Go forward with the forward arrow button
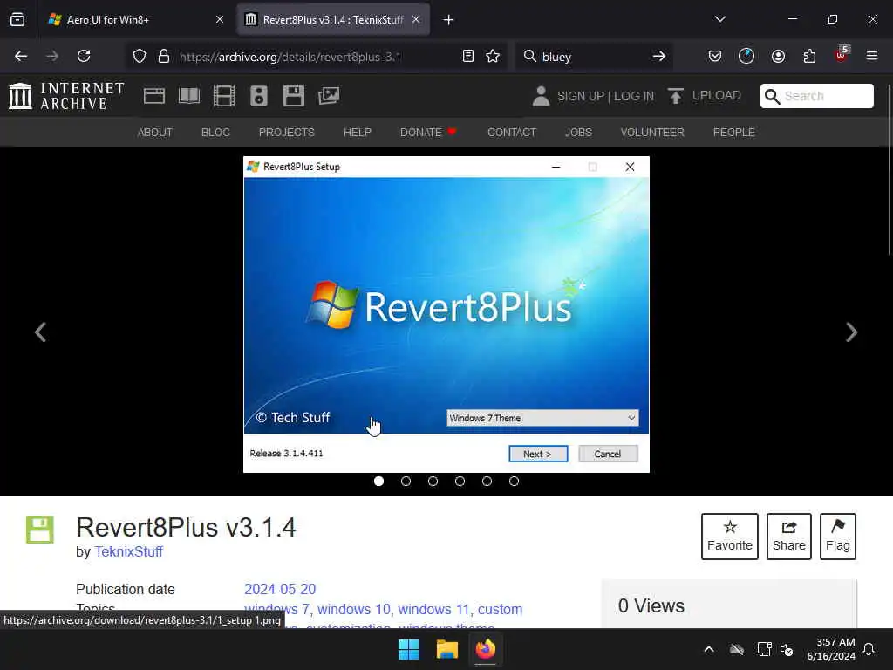Image resolution: width=893 pixels, height=670 pixels. [x=52, y=56]
